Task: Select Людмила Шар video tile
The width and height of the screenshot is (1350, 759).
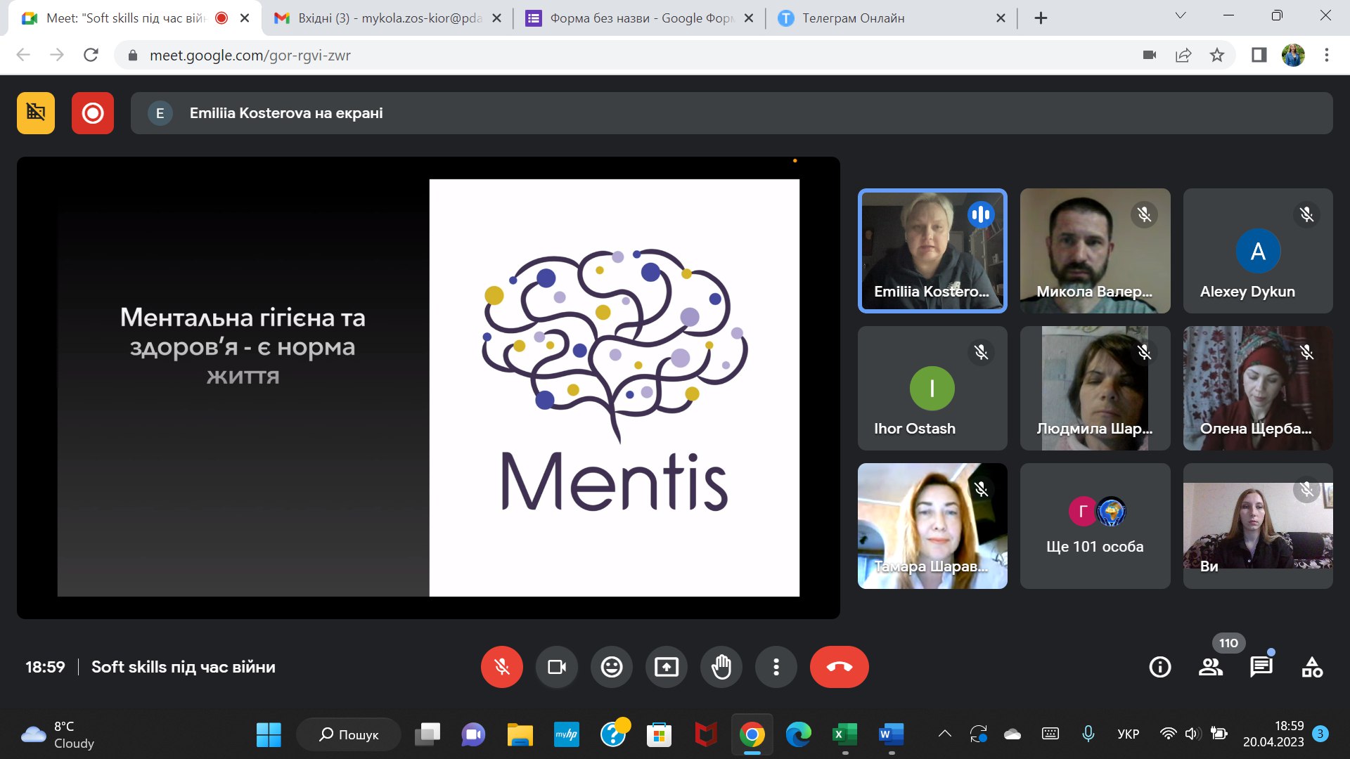Action: [1095, 388]
